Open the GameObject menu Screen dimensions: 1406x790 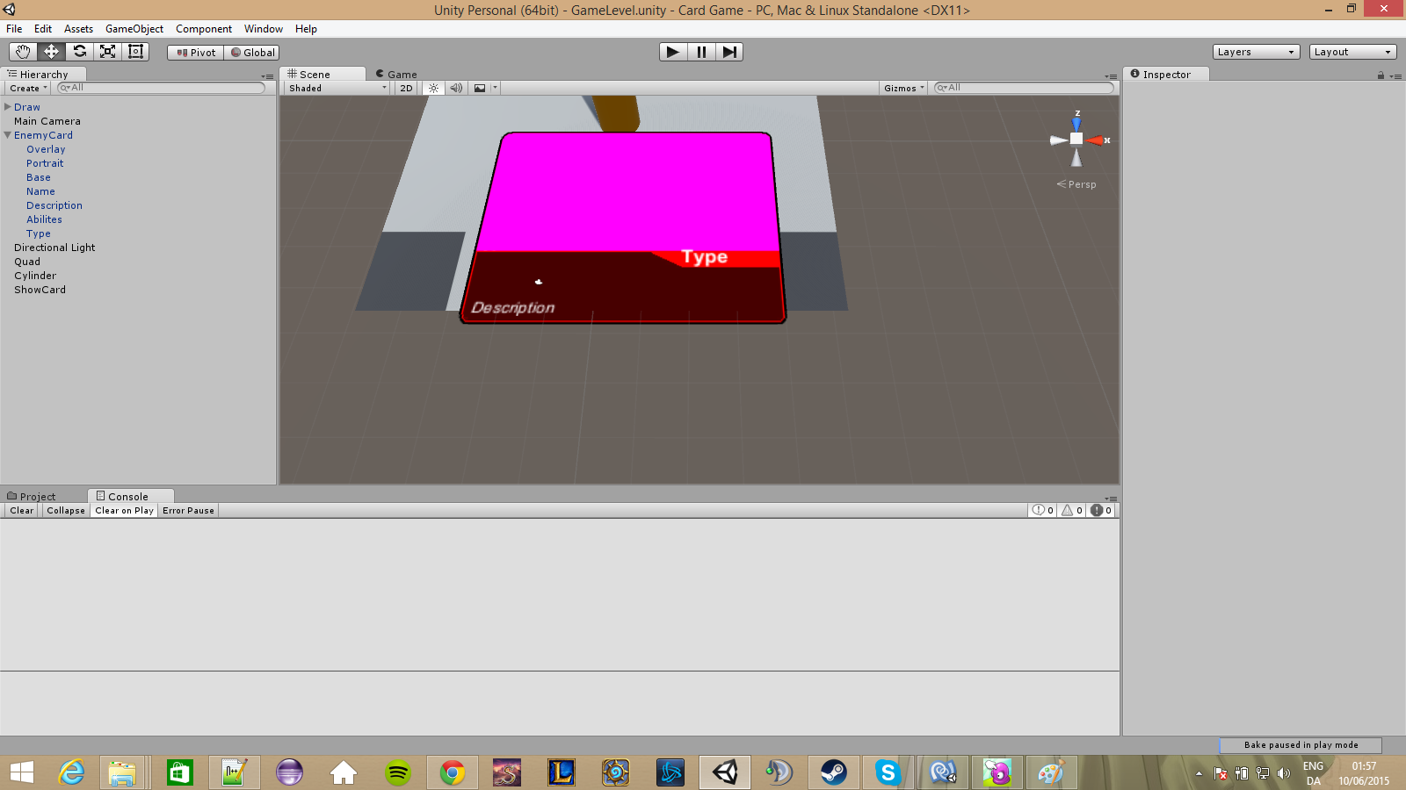click(134, 29)
